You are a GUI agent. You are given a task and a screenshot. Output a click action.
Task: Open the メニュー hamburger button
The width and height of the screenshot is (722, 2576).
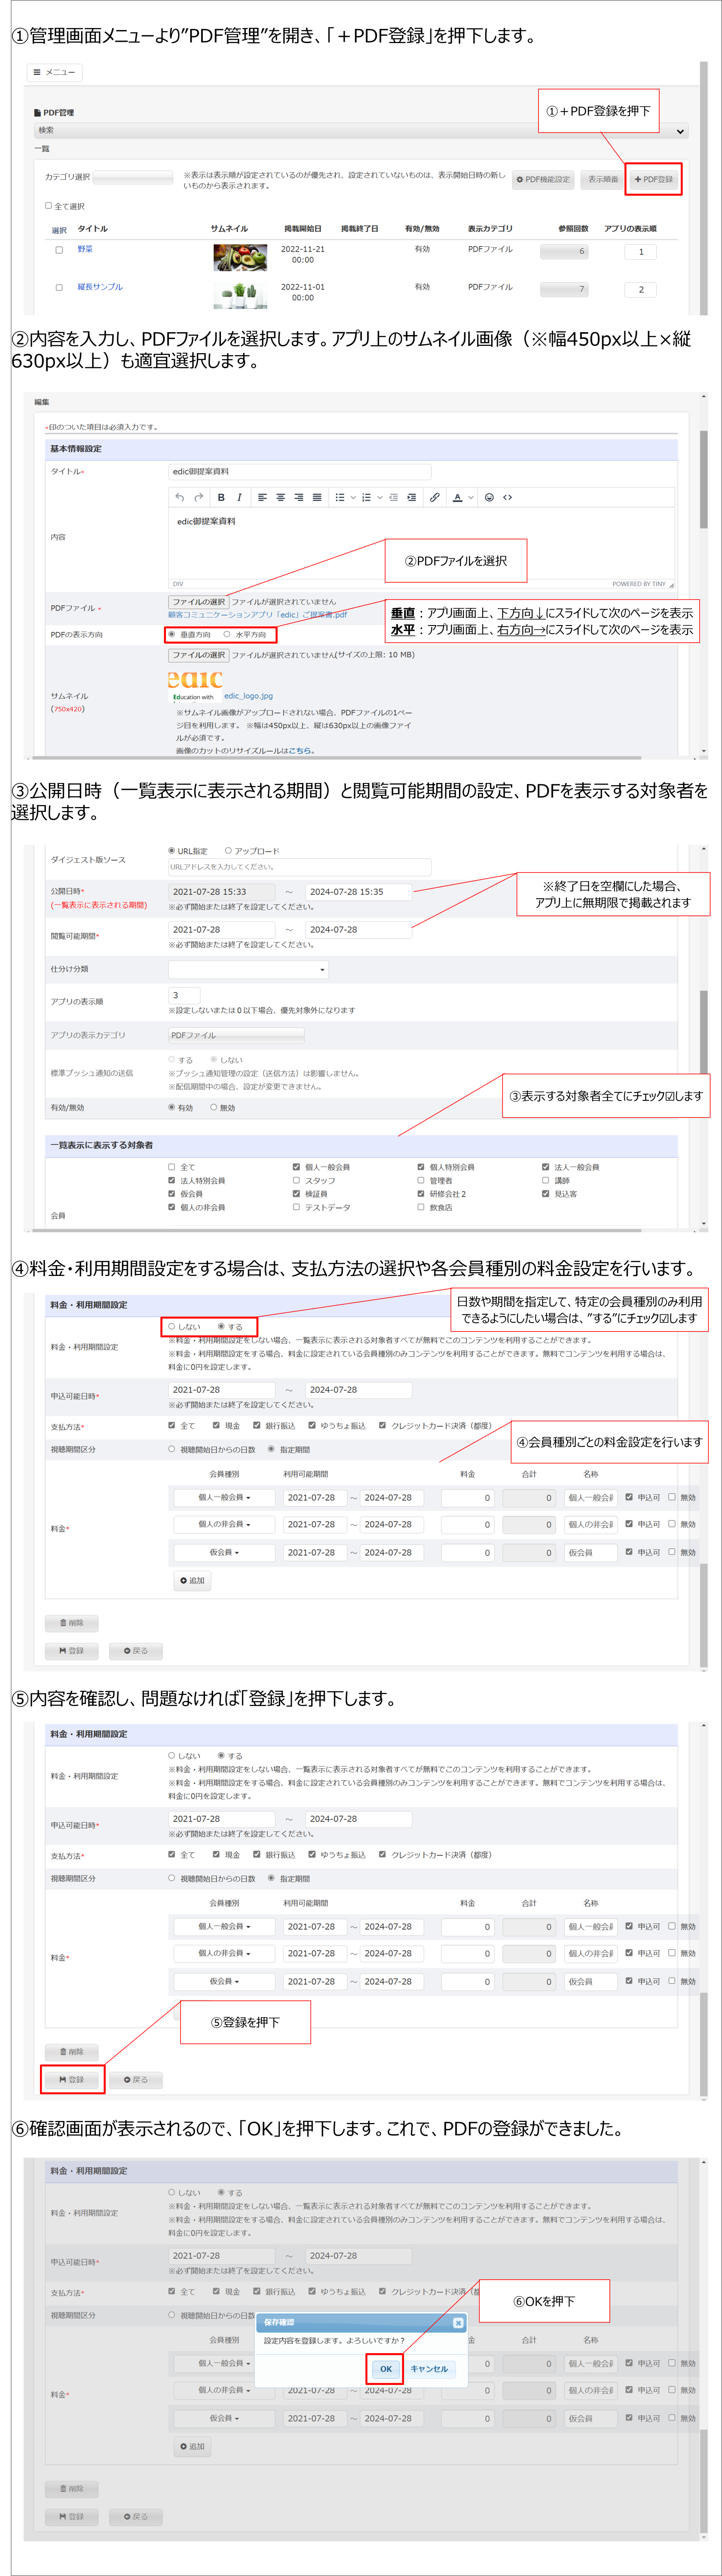pos(55,72)
